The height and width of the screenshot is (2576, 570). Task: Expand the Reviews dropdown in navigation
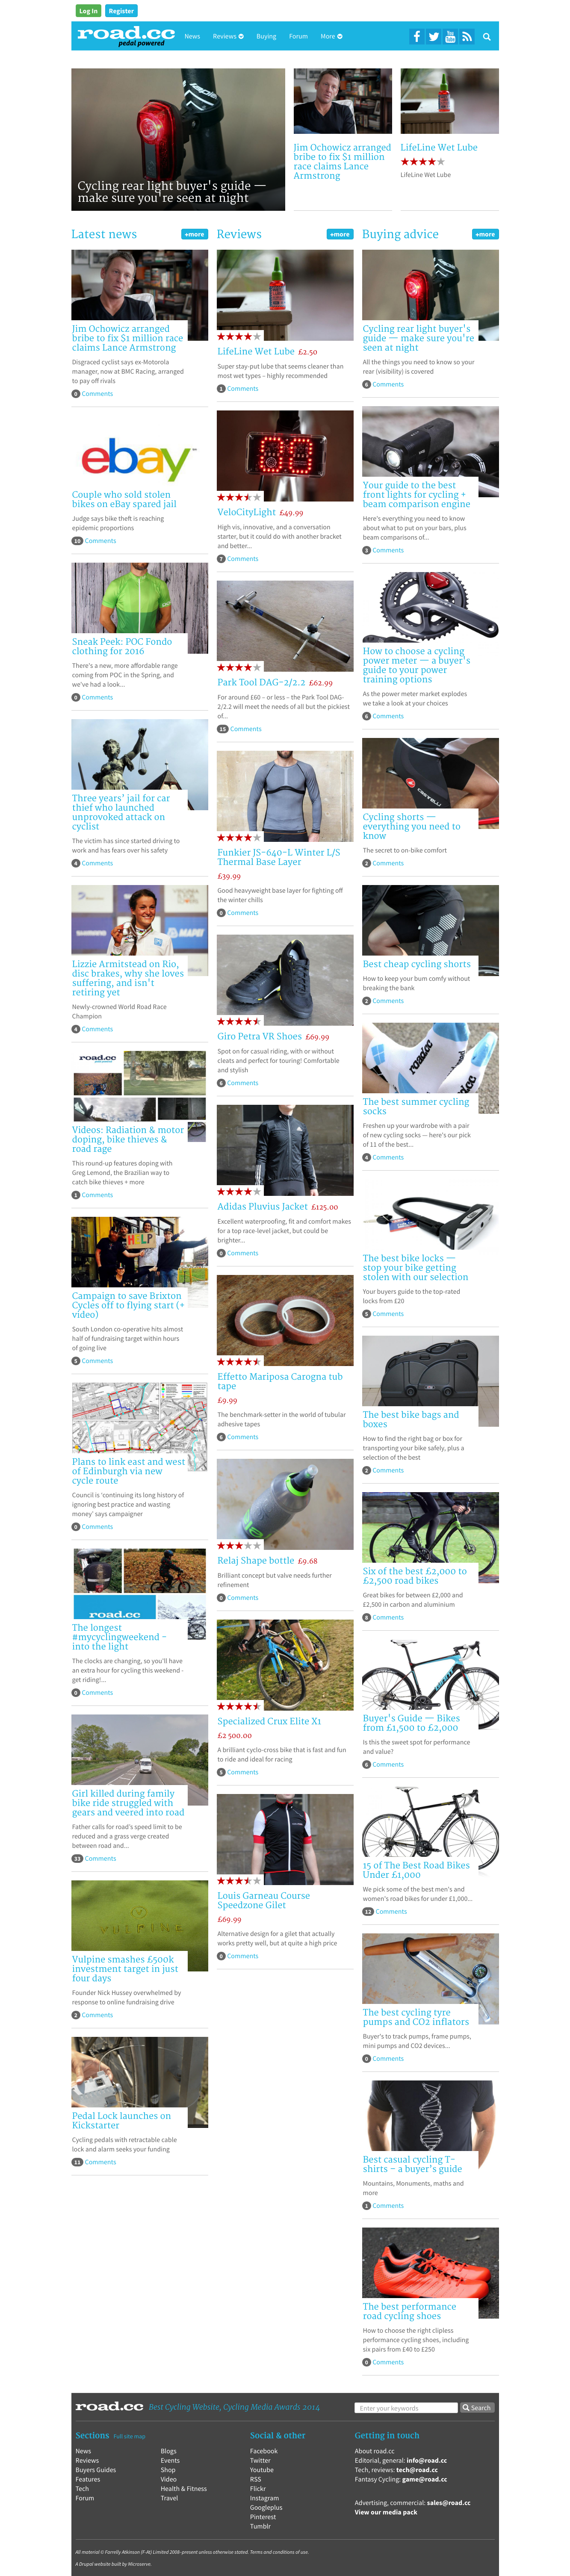point(228,36)
